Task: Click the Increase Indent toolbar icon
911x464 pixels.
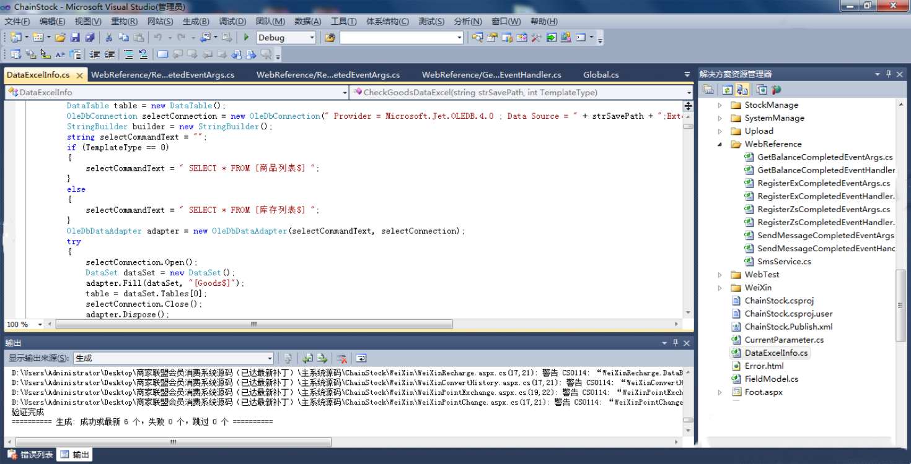Action: (110, 54)
